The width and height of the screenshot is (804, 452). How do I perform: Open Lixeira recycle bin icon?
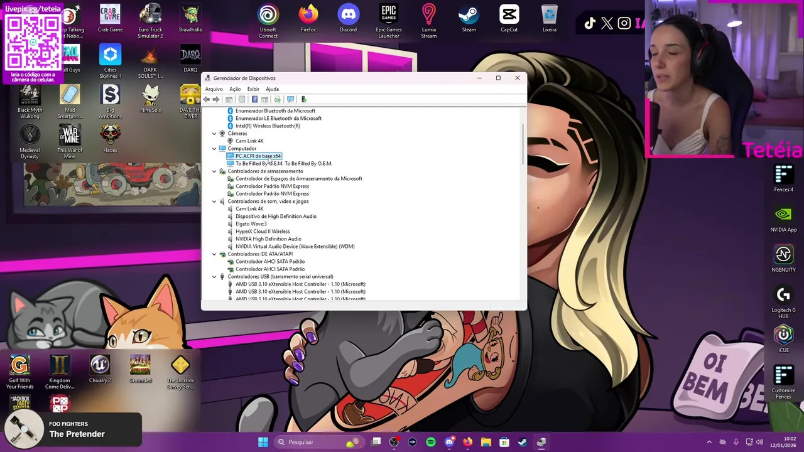(550, 19)
